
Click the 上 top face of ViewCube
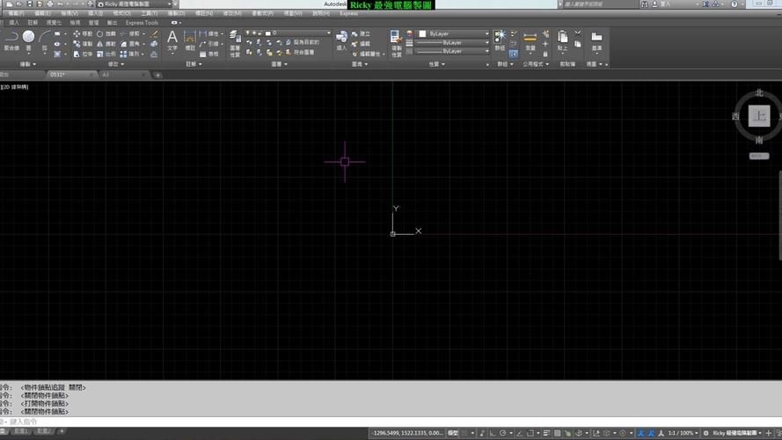(x=758, y=116)
